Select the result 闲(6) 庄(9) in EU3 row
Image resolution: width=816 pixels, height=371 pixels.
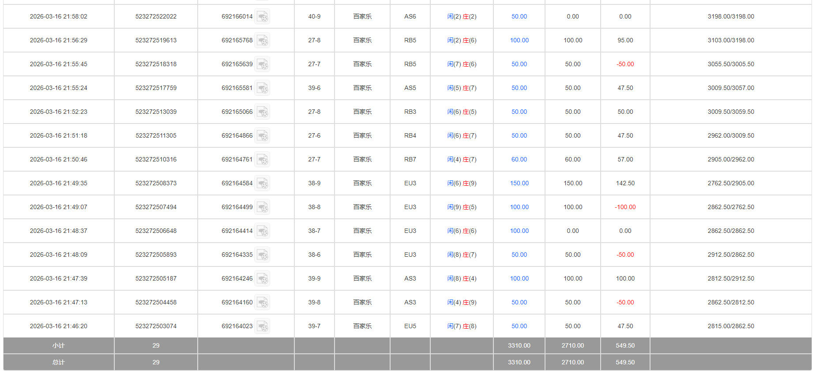click(462, 183)
